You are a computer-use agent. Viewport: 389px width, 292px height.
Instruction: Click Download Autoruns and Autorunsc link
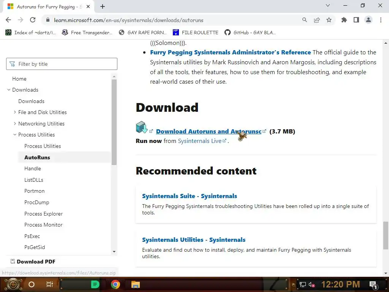click(x=209, y=131)
